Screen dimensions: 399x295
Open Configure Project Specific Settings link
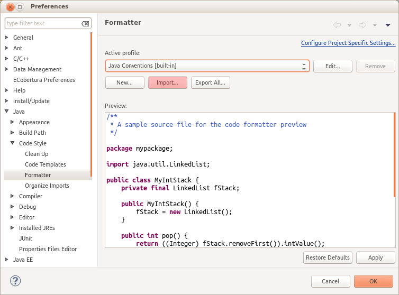pyautogui.click(x=348, y=43)
